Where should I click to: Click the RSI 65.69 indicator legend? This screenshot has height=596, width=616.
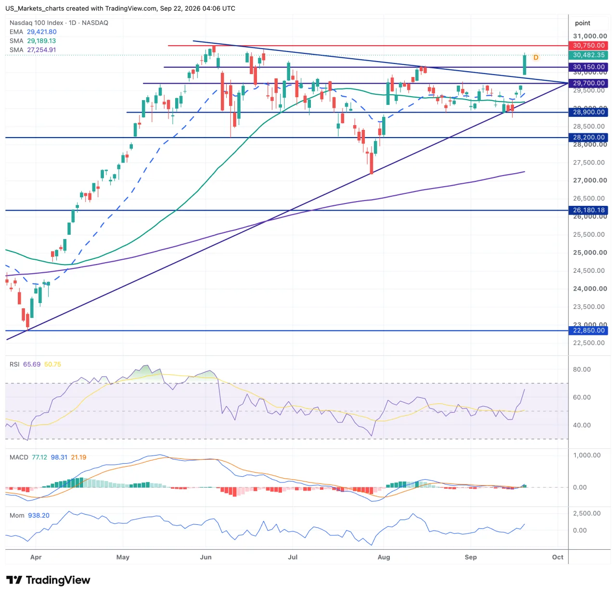click(x=35, y=365)
